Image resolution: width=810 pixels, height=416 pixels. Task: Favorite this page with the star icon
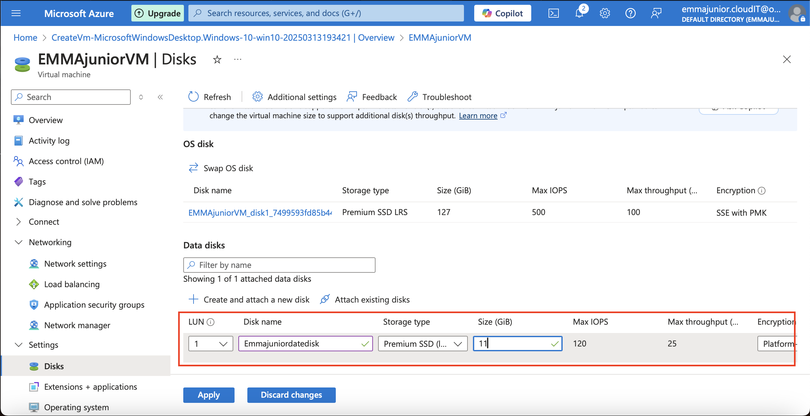click(x=217, y=59)
